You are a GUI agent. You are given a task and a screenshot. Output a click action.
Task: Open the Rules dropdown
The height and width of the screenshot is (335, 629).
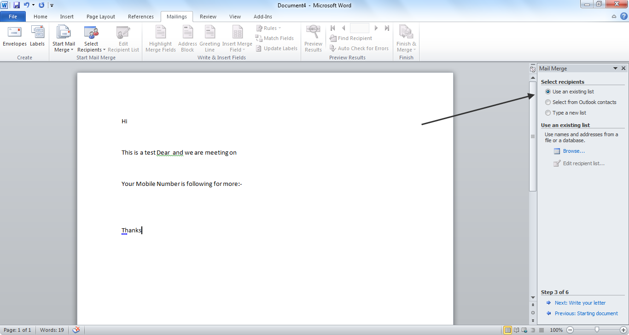click(268, 28)
